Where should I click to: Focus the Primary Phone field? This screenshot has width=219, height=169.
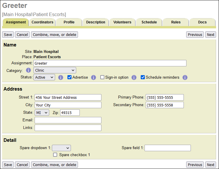[165, 97]
